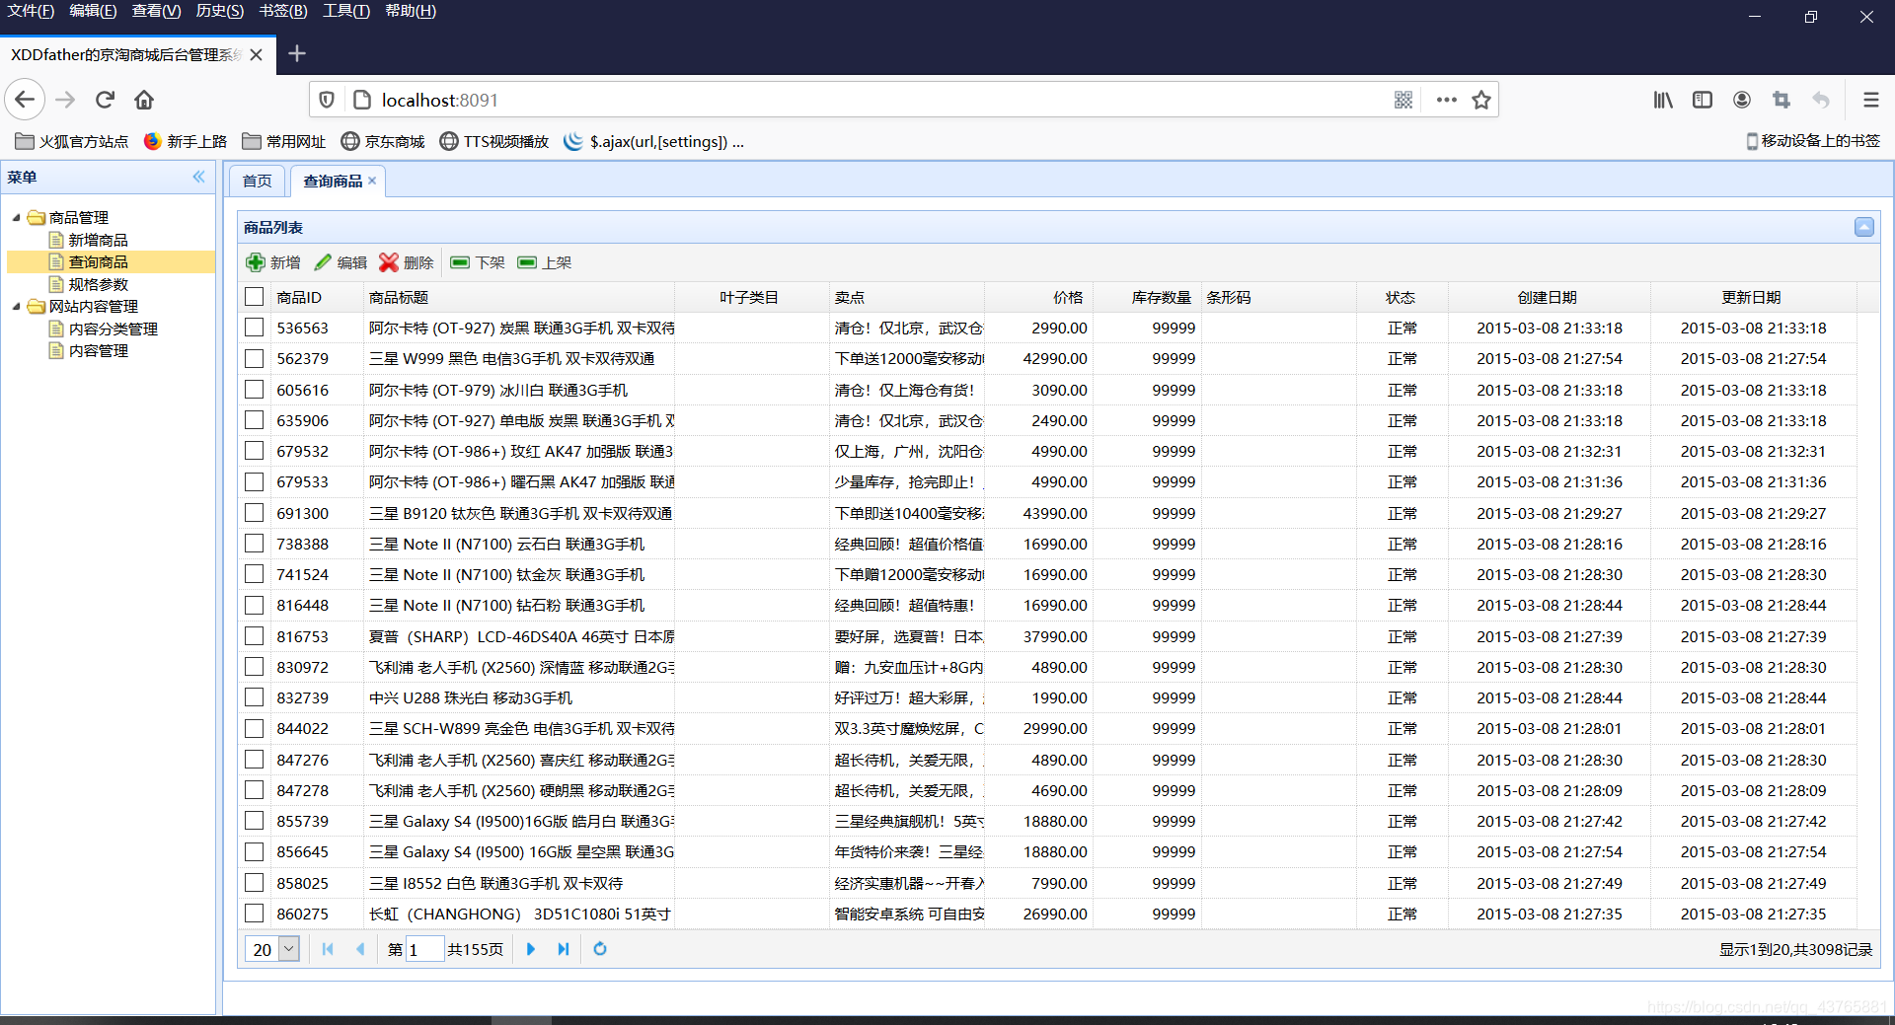Screen dimensions: 1895x1025
Task: Toggle the browser sidebar view icon
Action: [x=1703, y=100]
